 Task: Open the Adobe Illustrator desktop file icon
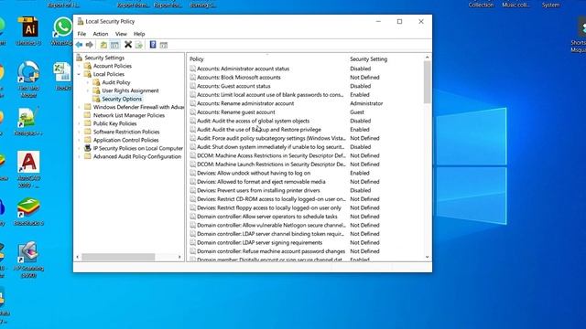coord(28,27)
